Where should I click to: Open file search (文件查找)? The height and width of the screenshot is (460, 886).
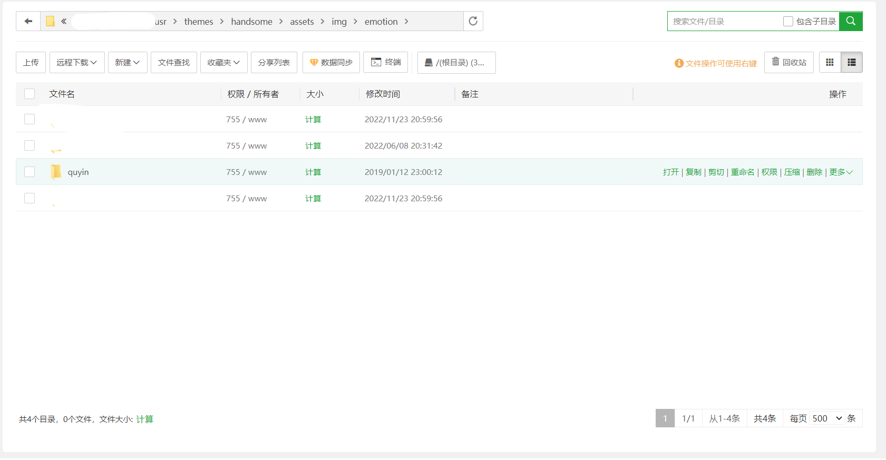point(174,62)
